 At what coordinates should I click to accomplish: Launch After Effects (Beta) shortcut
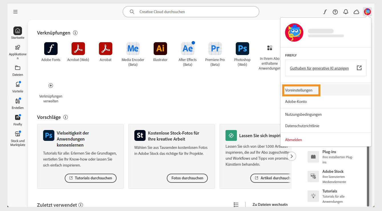pyautogui.click(x=188, y=54)
